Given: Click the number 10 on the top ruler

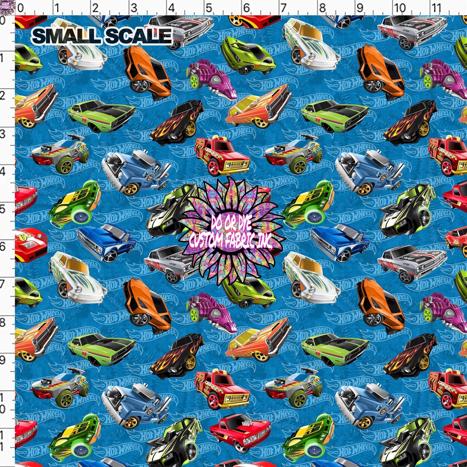Looking at the screenshot, I should point(399,8).
